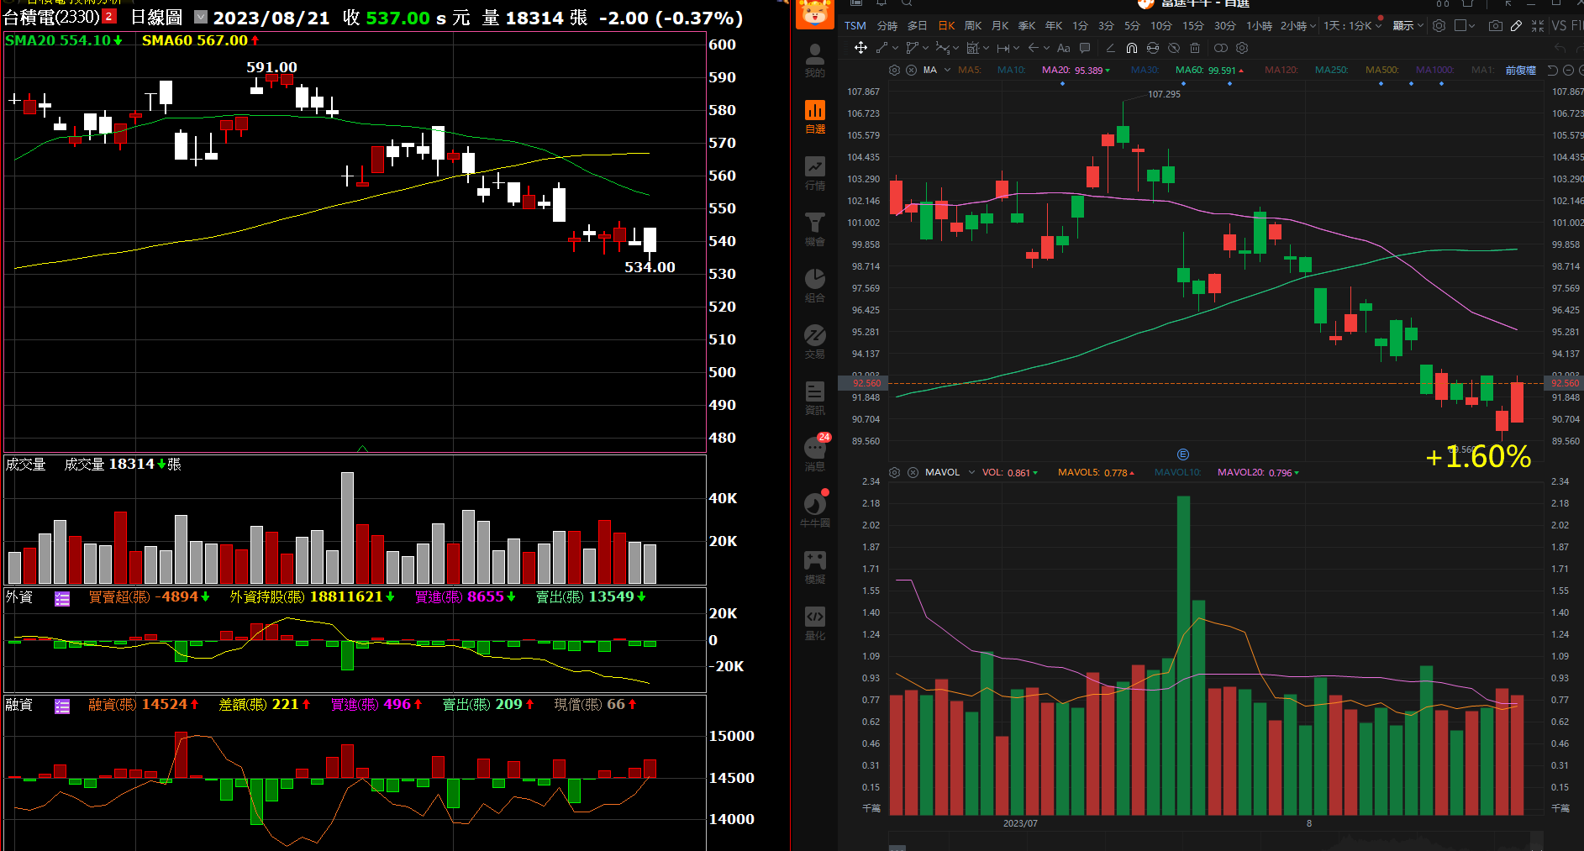Remove the MAVOL indicator with X icon
Viewport: 1584px width, 851px height.
tap(913, 472)
